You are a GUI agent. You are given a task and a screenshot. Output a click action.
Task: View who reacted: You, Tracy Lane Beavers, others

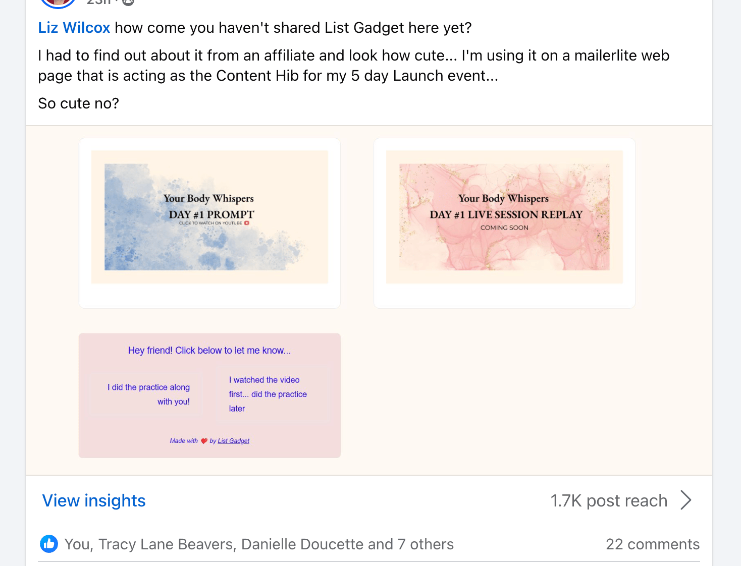pos(259,544)
